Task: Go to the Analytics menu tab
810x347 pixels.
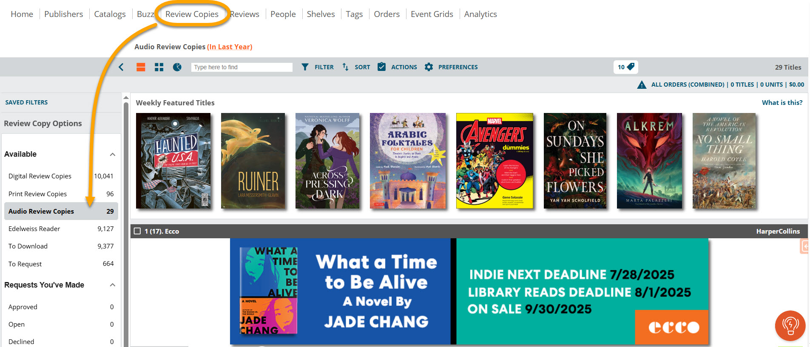Action: point(480,14)
